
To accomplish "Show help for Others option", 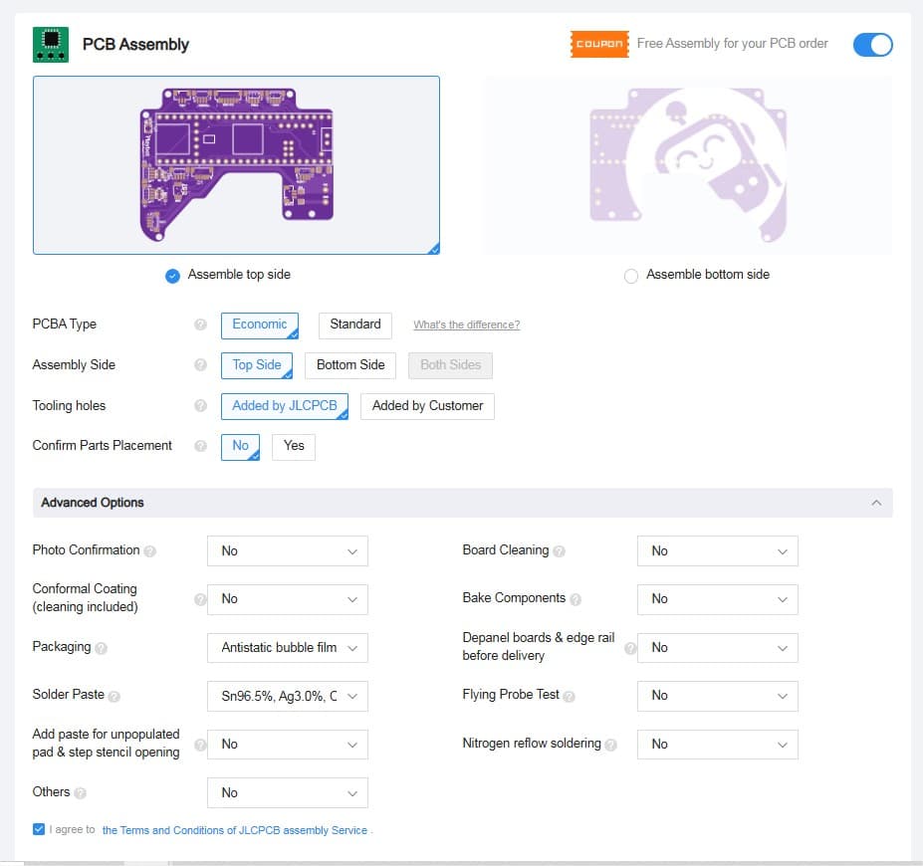I will point(81,793).
